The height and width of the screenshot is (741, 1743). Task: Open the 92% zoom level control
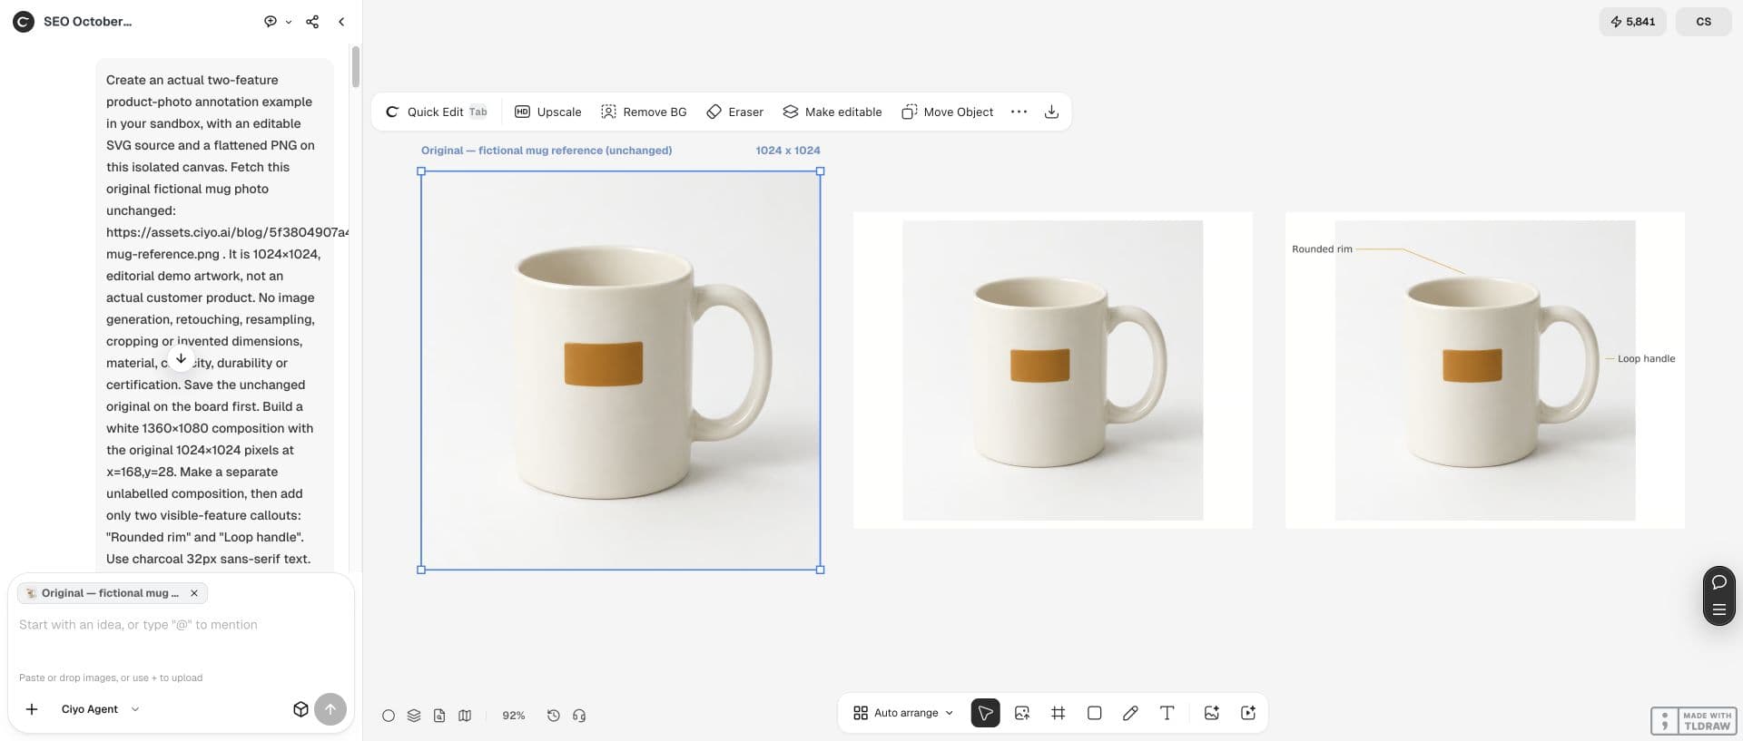pos(514,716)
